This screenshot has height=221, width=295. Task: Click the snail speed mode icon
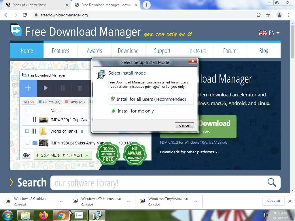[x=26, y=155]
